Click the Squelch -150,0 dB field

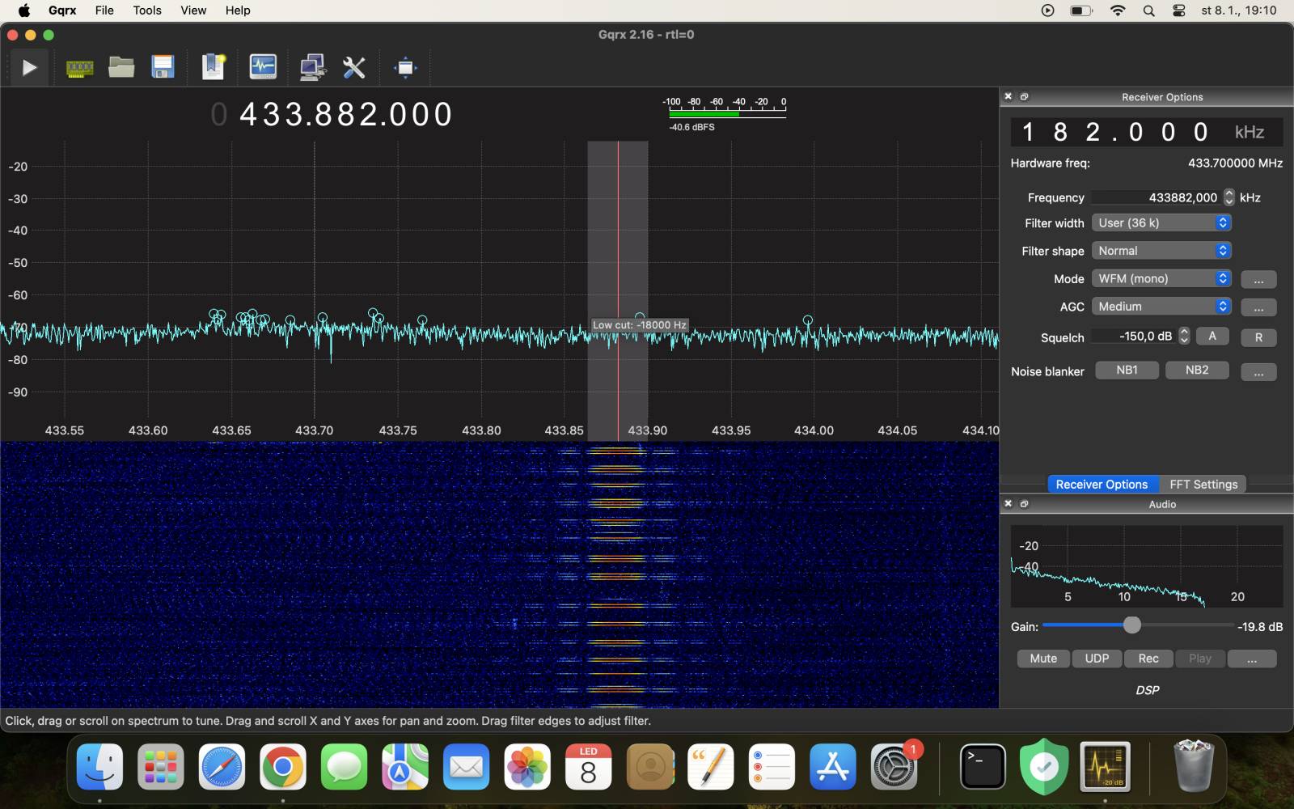pos(1134,336)
